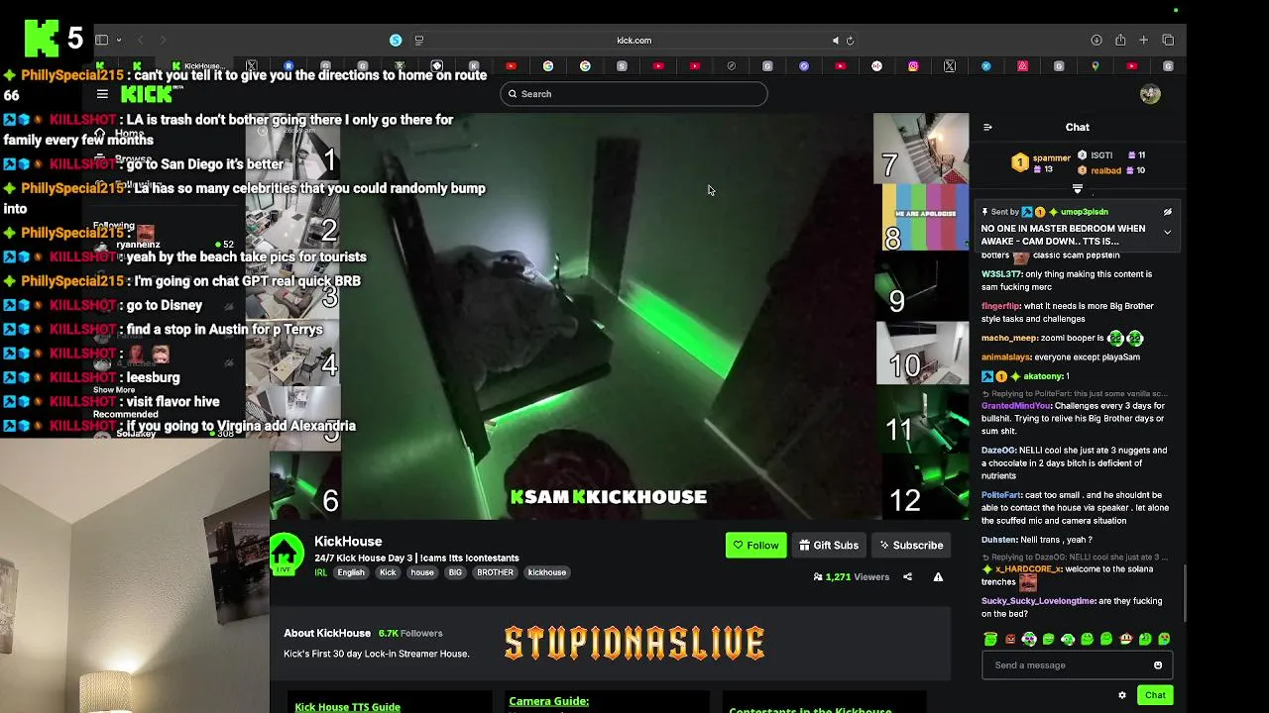The image size is (1269, 713).
Task: Click the last quick emote below chat
Action: point(1164,640)
